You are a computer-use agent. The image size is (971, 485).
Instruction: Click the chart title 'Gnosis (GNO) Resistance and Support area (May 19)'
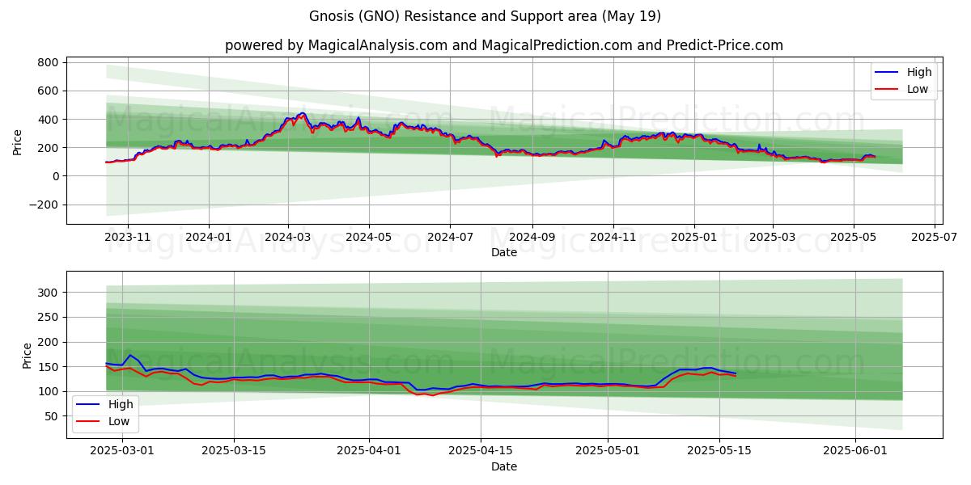[x=485, y=16]
